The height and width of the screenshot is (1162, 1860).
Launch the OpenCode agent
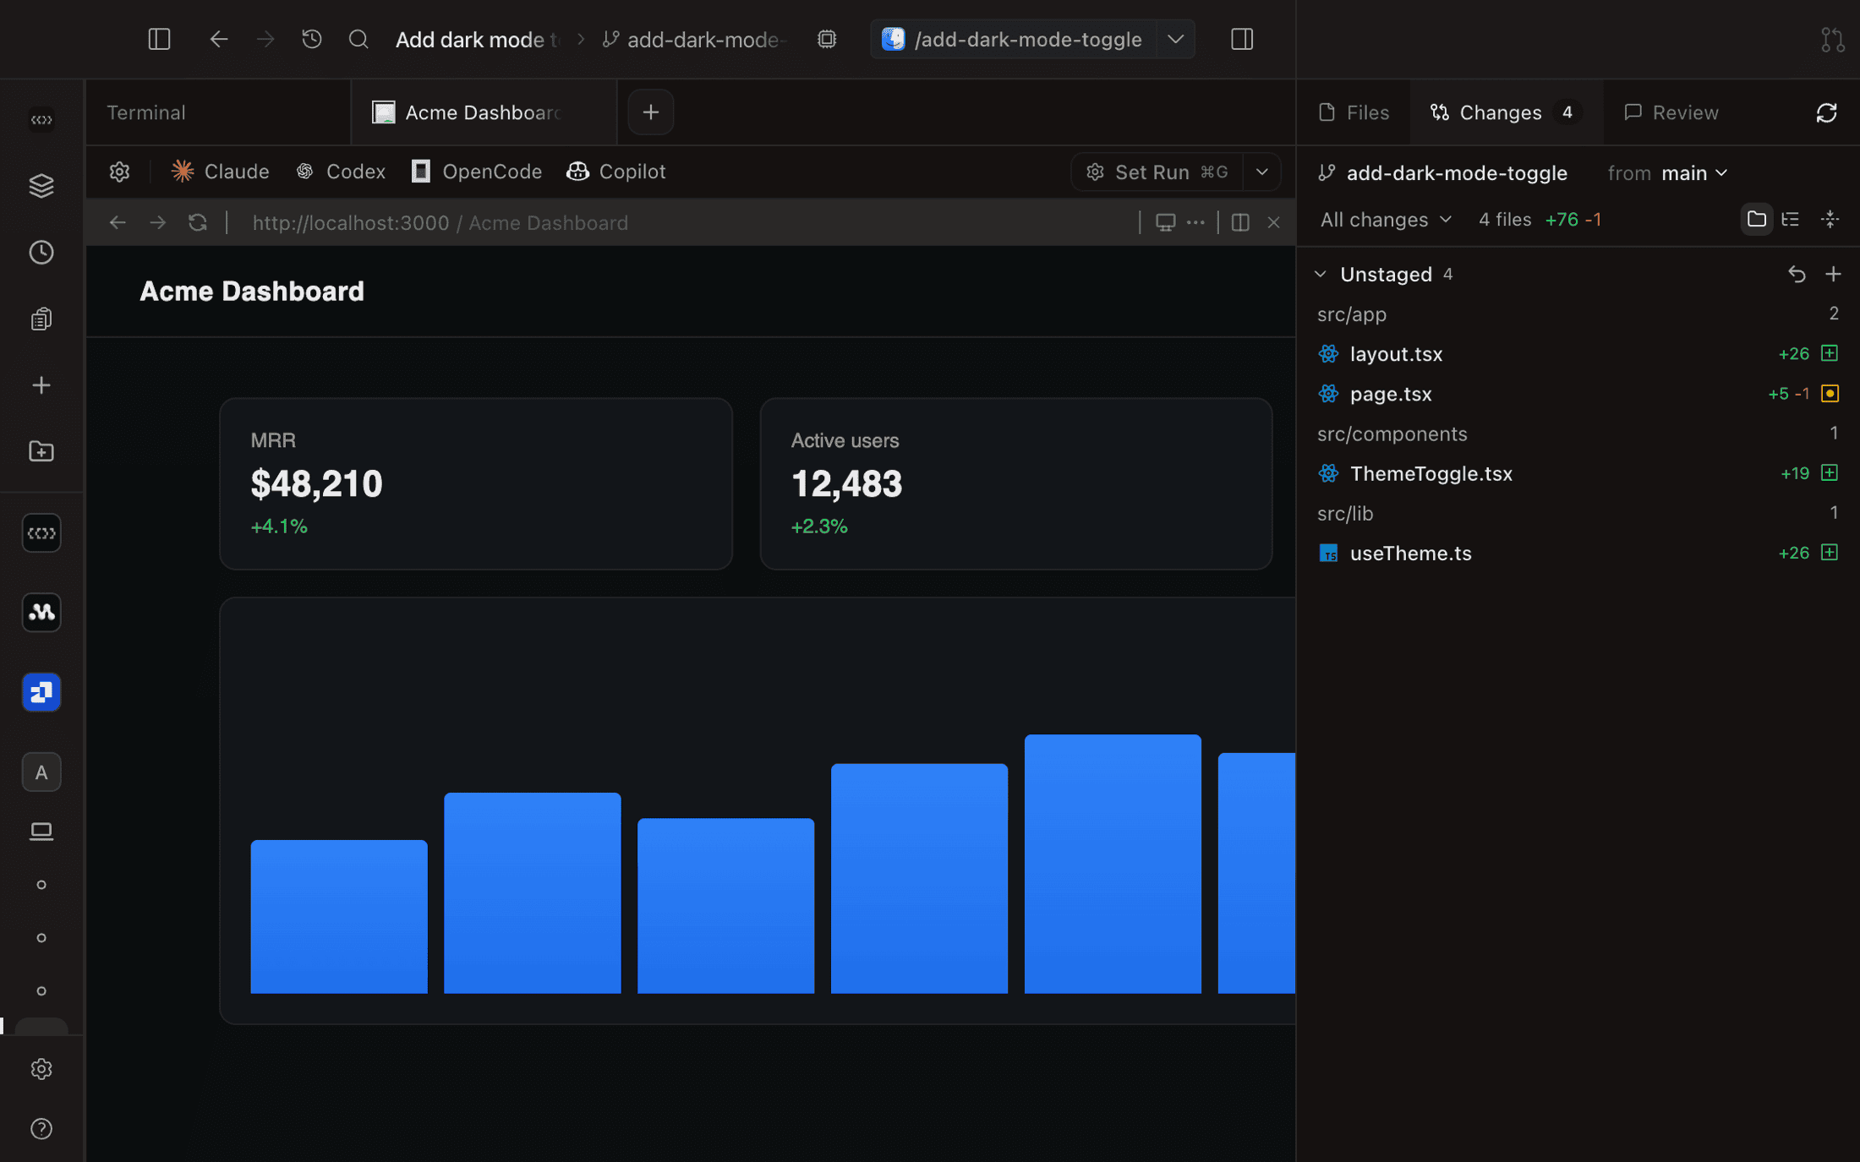[476, 172]
